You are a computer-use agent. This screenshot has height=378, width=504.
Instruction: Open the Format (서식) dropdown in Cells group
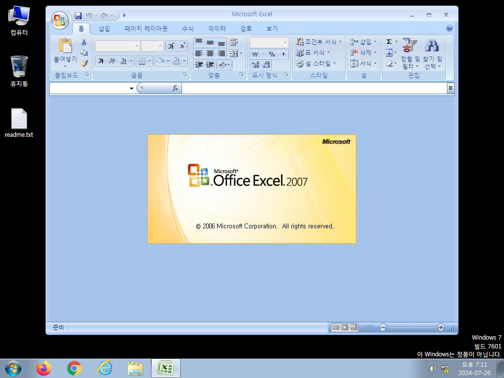coord(363,63)
